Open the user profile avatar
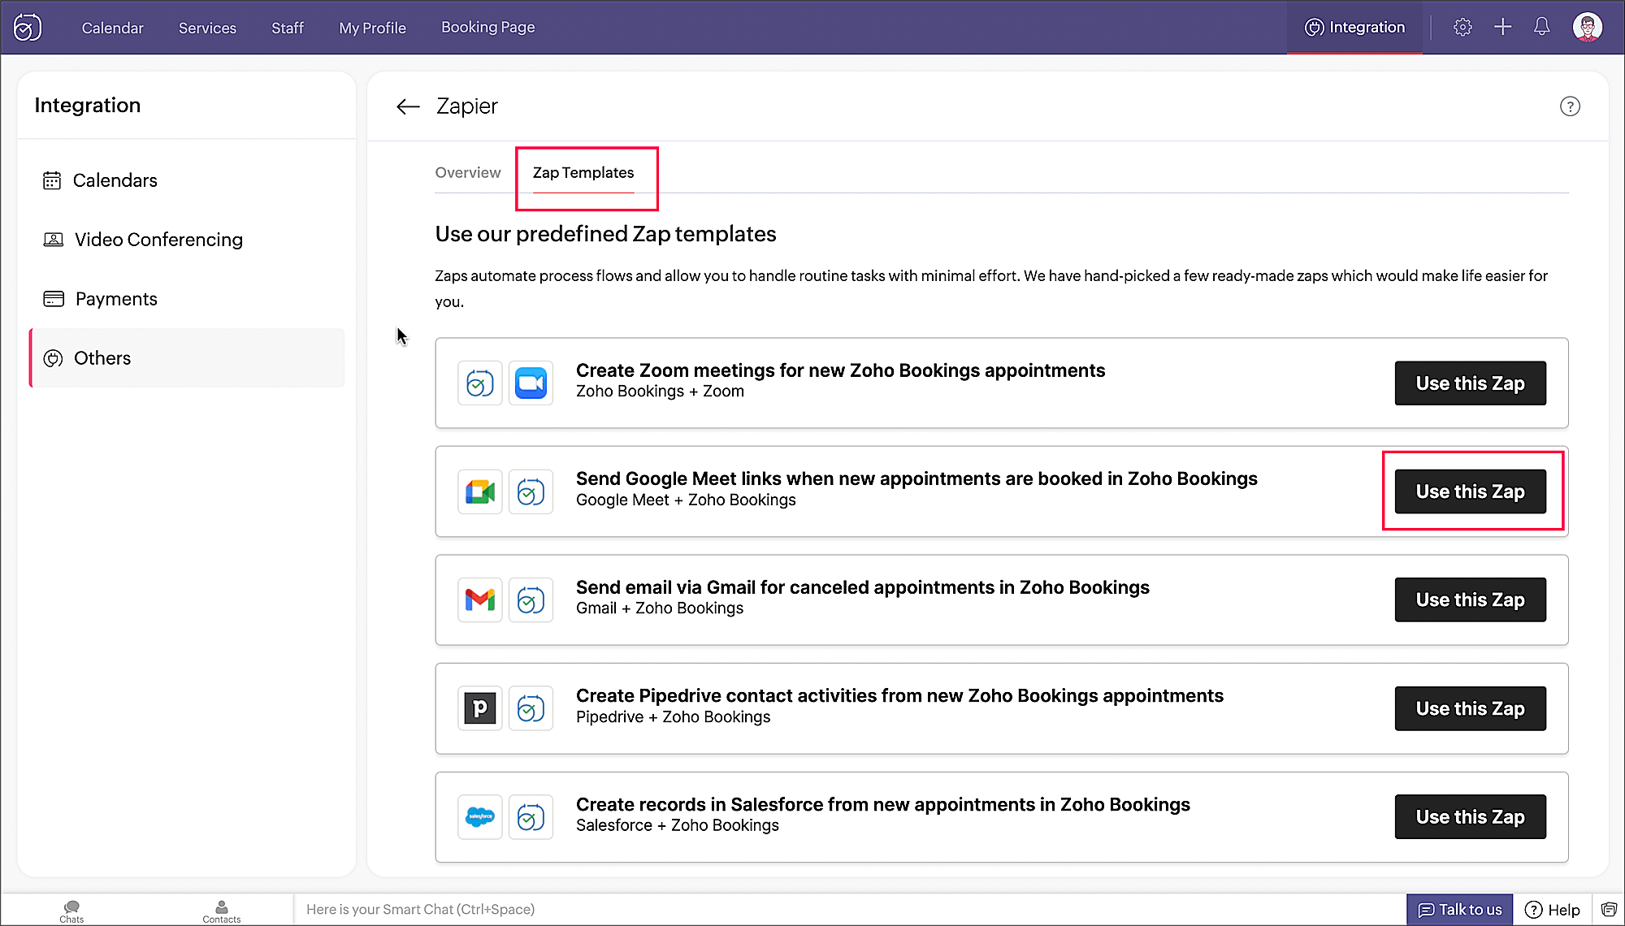This screenshot has width=1625, height=926. [x=1587, y=28]
